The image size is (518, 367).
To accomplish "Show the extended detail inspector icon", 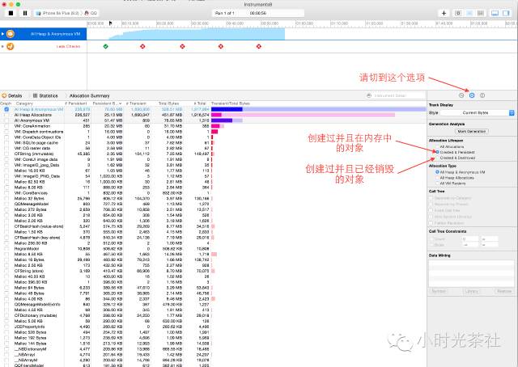I will 482,95.
